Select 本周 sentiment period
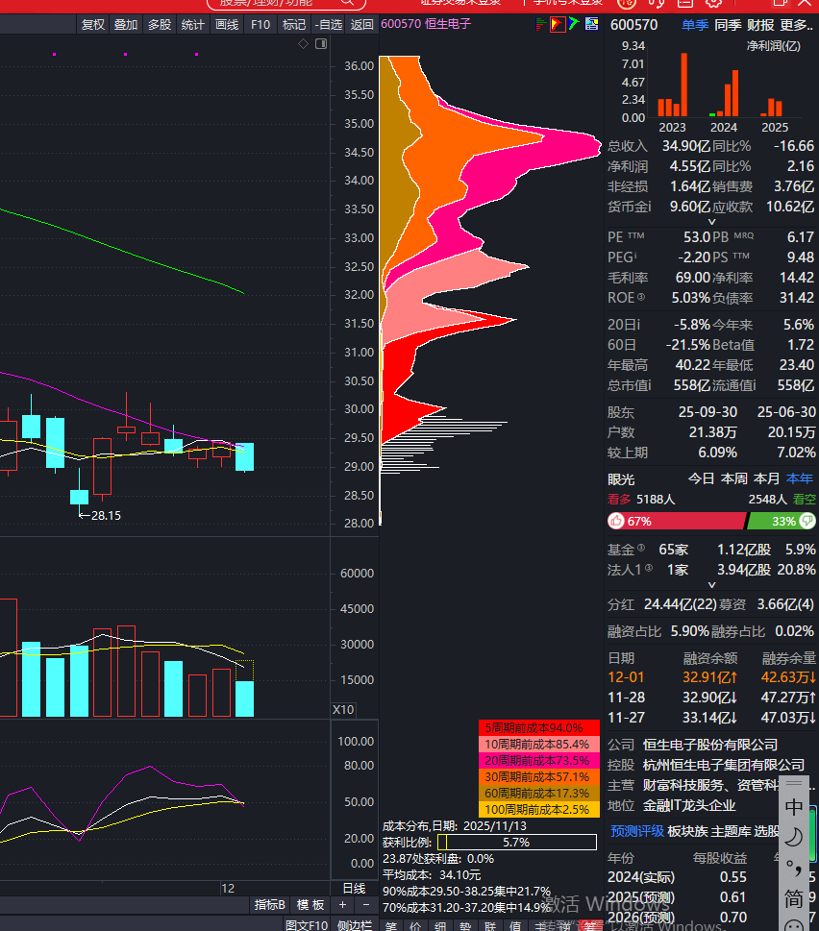 pos(733,478)
